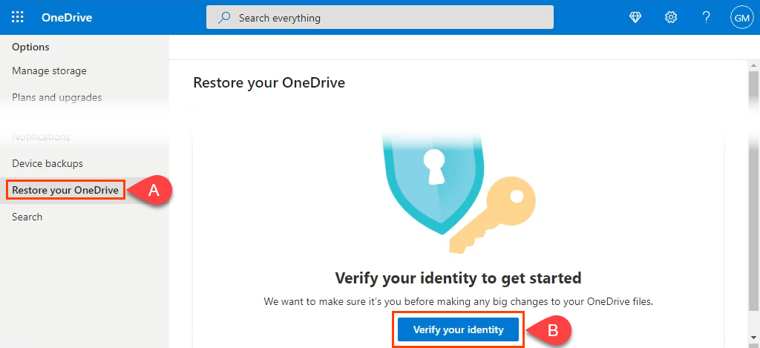The image size is (760, 348).
Task: Open the Settings gear icon
Action: point(671,17)
